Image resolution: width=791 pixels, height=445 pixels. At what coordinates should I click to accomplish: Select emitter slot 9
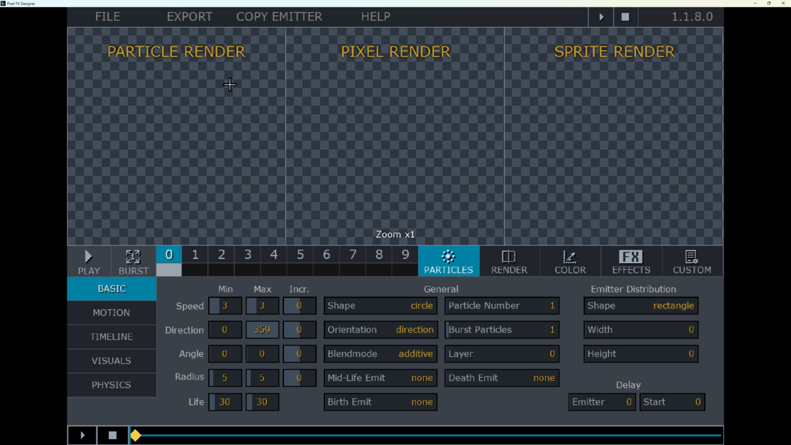405,255
